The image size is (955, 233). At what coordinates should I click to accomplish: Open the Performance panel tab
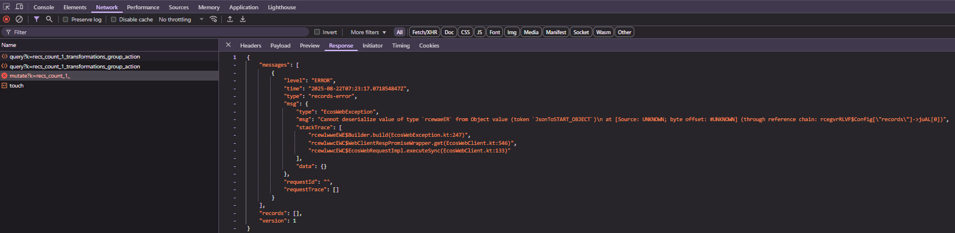point(143,8)
